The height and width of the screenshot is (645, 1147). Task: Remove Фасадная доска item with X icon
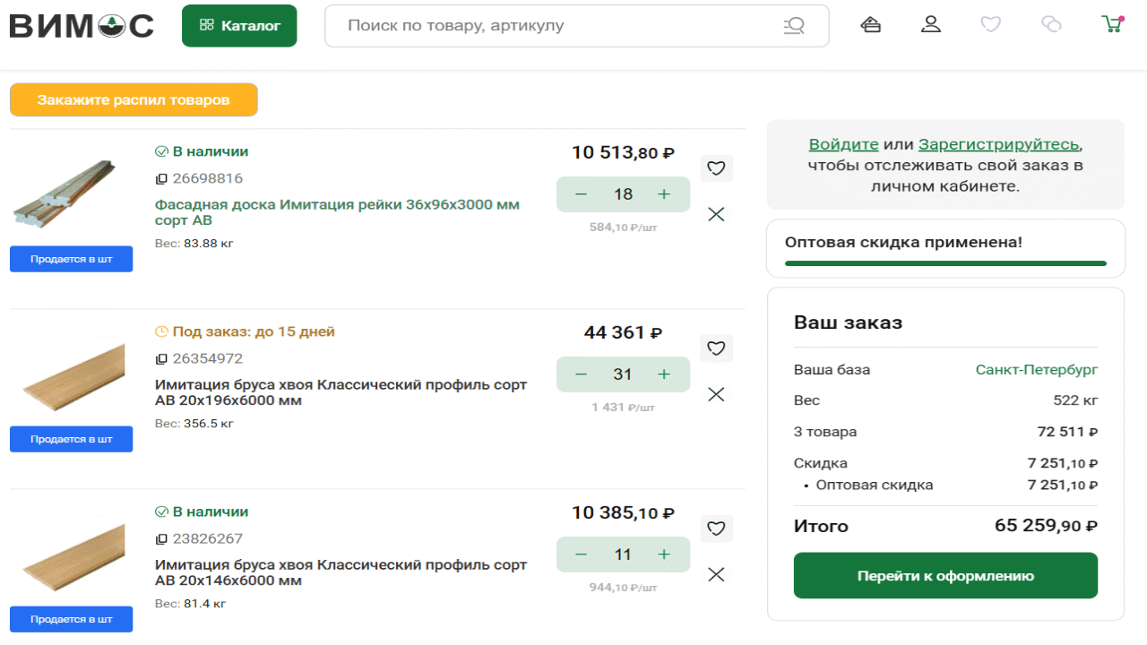(x=716, y=214)
